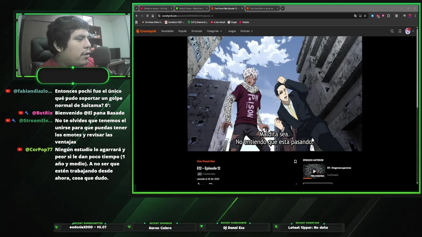
Task: Click the Crunchyroll logo
Action: (146, 31)
